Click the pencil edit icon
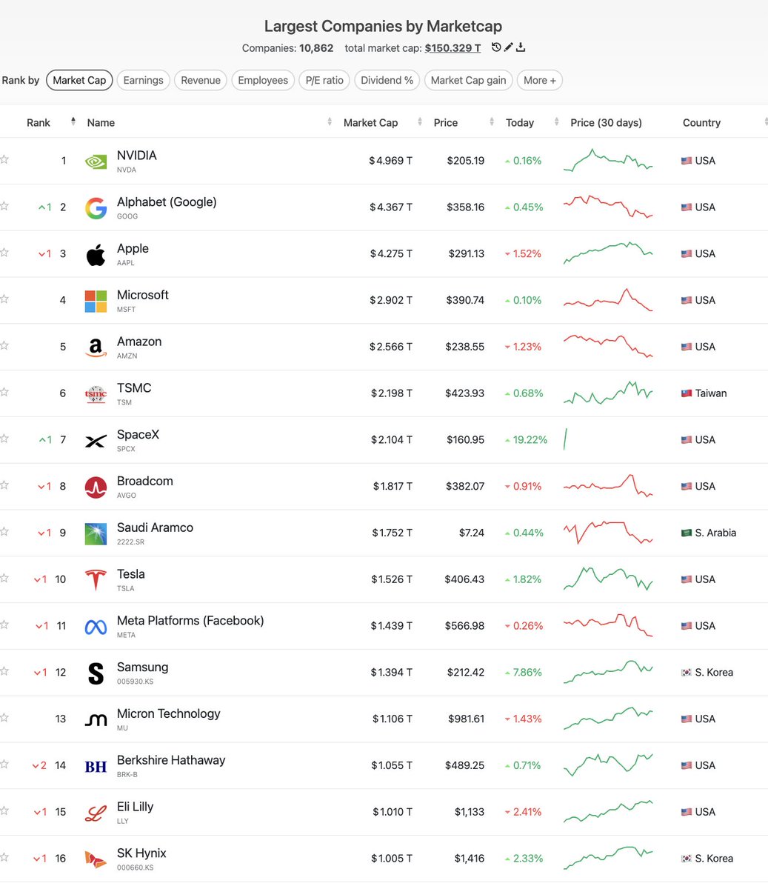Image resolution: width=768 pixels, height=889 pixels. (x=508, y=47)
